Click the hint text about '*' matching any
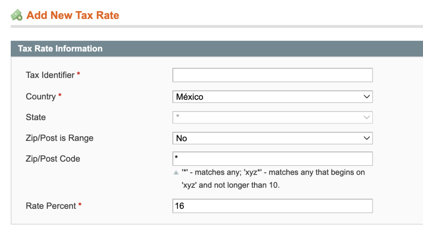Viewport: 423px width, 246px height. tap(273, 179)
